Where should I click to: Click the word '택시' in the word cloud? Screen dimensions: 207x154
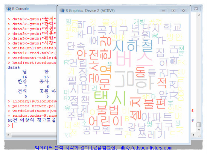[x=110, y=98]
